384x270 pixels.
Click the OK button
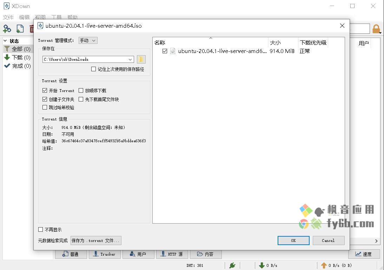click(293, 241)
